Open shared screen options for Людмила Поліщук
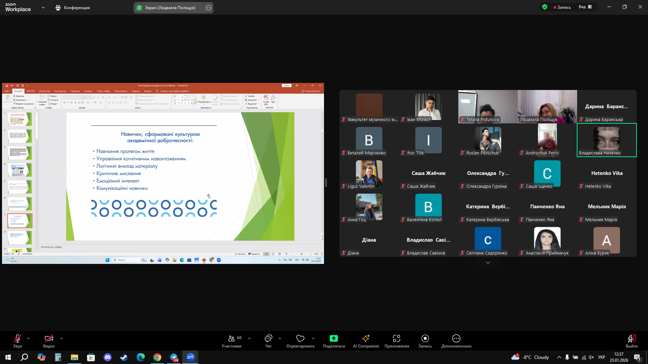Viewport: 648px width, 364px height. [209, 8]
